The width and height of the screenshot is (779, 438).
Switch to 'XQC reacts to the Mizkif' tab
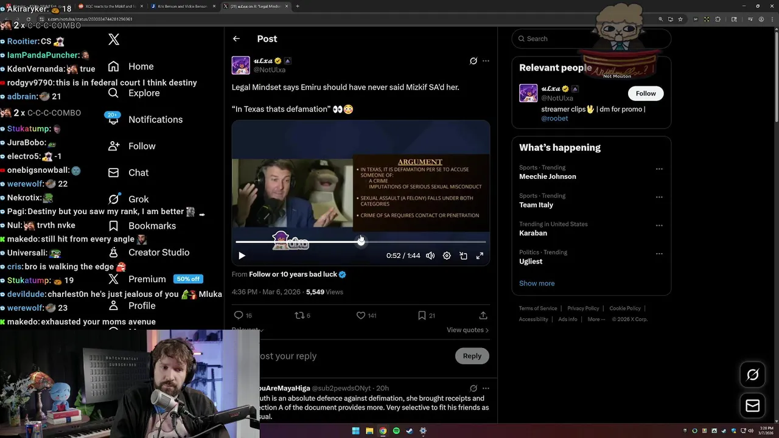click(x=111, y=6)
